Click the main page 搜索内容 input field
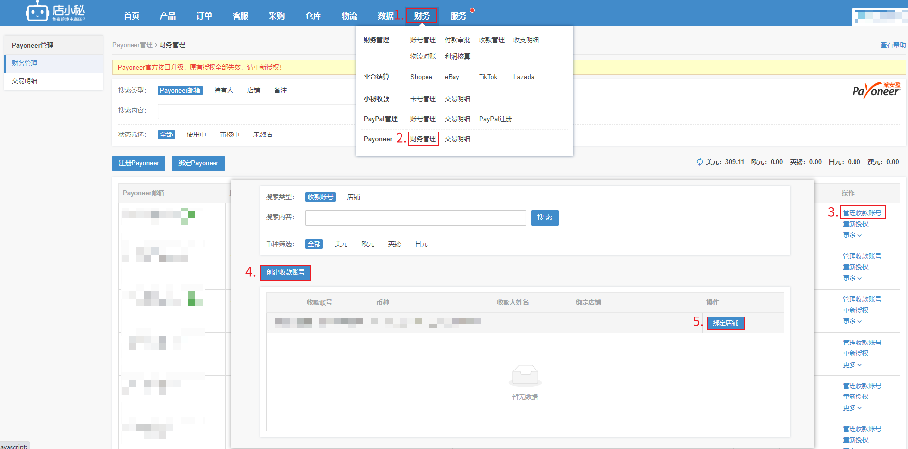This screenshot has height=449, width=908. (x=257, y=111)
